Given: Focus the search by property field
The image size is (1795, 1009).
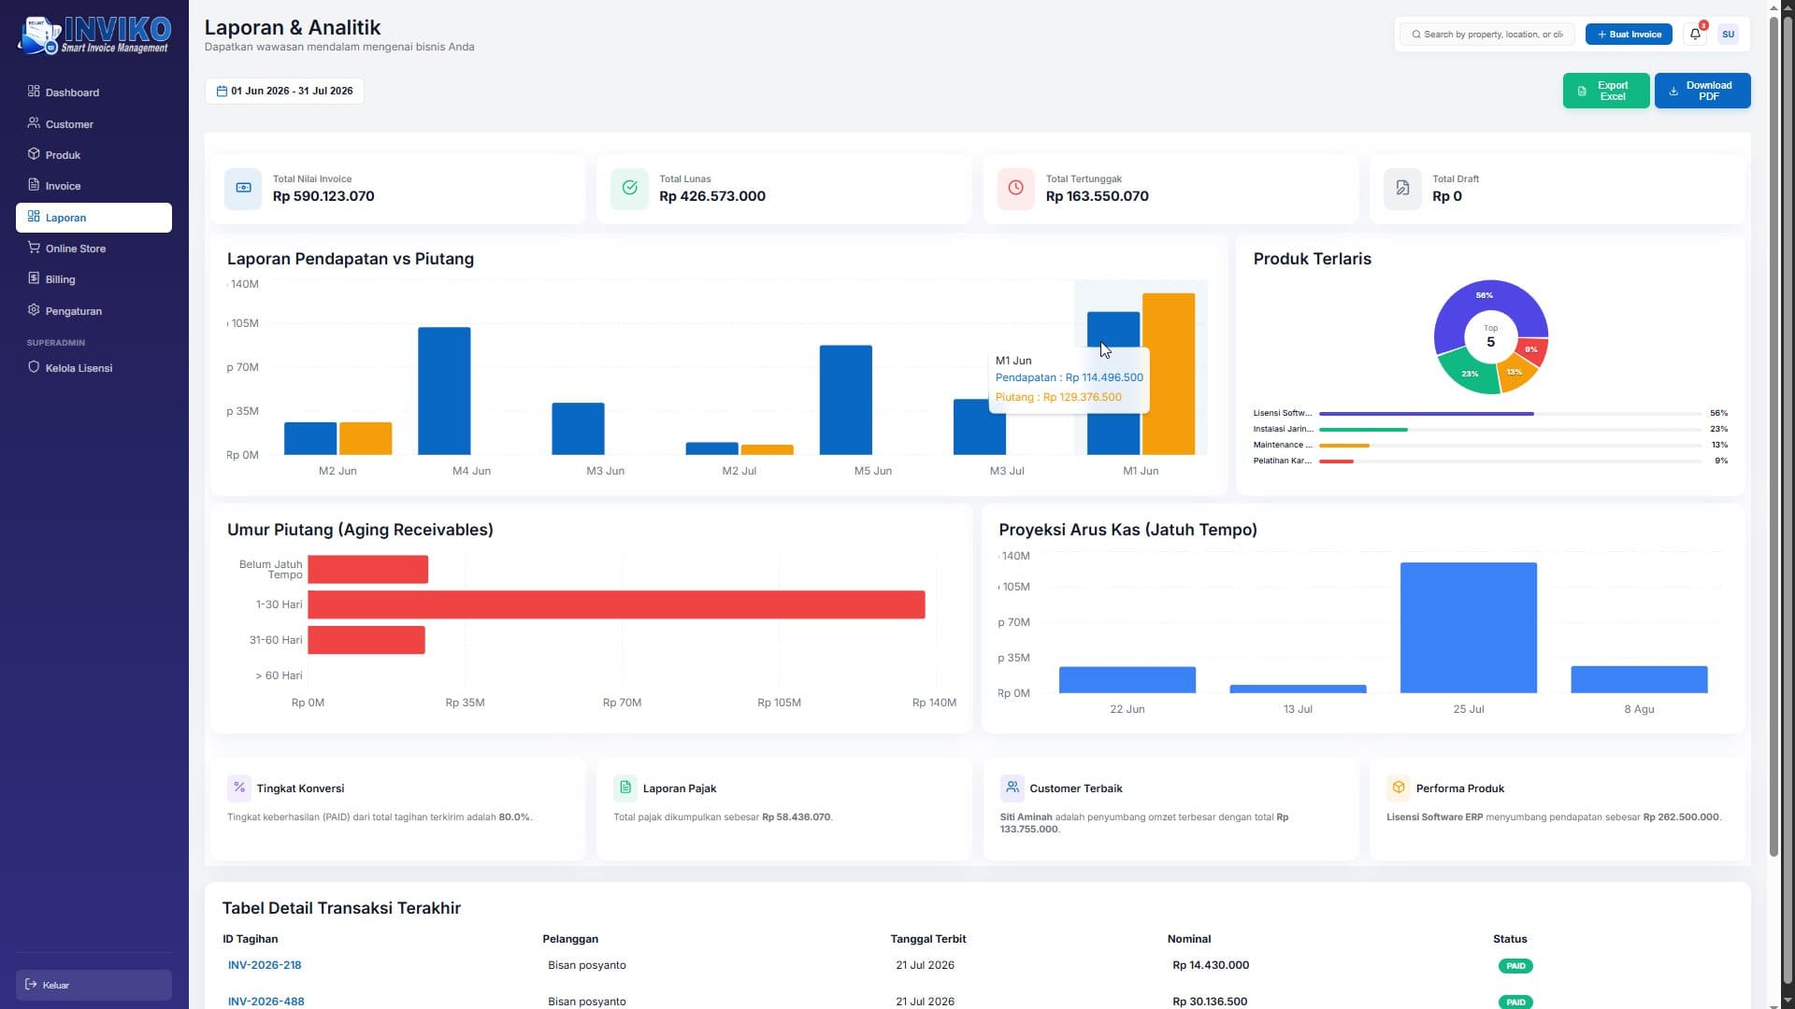Looking at the screenshot, I should [1486, 35].
